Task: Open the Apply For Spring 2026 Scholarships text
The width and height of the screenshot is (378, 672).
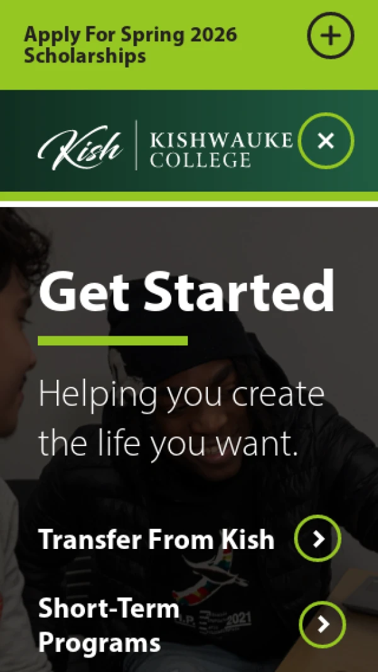Action: [130, 45]
